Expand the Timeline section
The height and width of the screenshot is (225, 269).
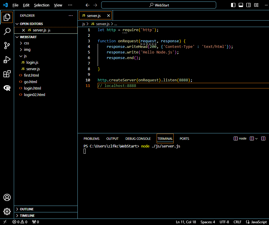17,216
